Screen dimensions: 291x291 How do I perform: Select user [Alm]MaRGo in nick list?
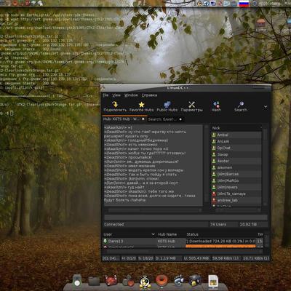point(236,180)
